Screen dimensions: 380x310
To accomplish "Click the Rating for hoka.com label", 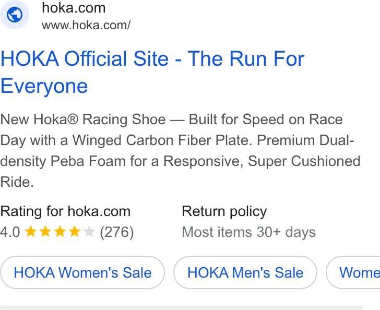I will (x=65, y=211).
